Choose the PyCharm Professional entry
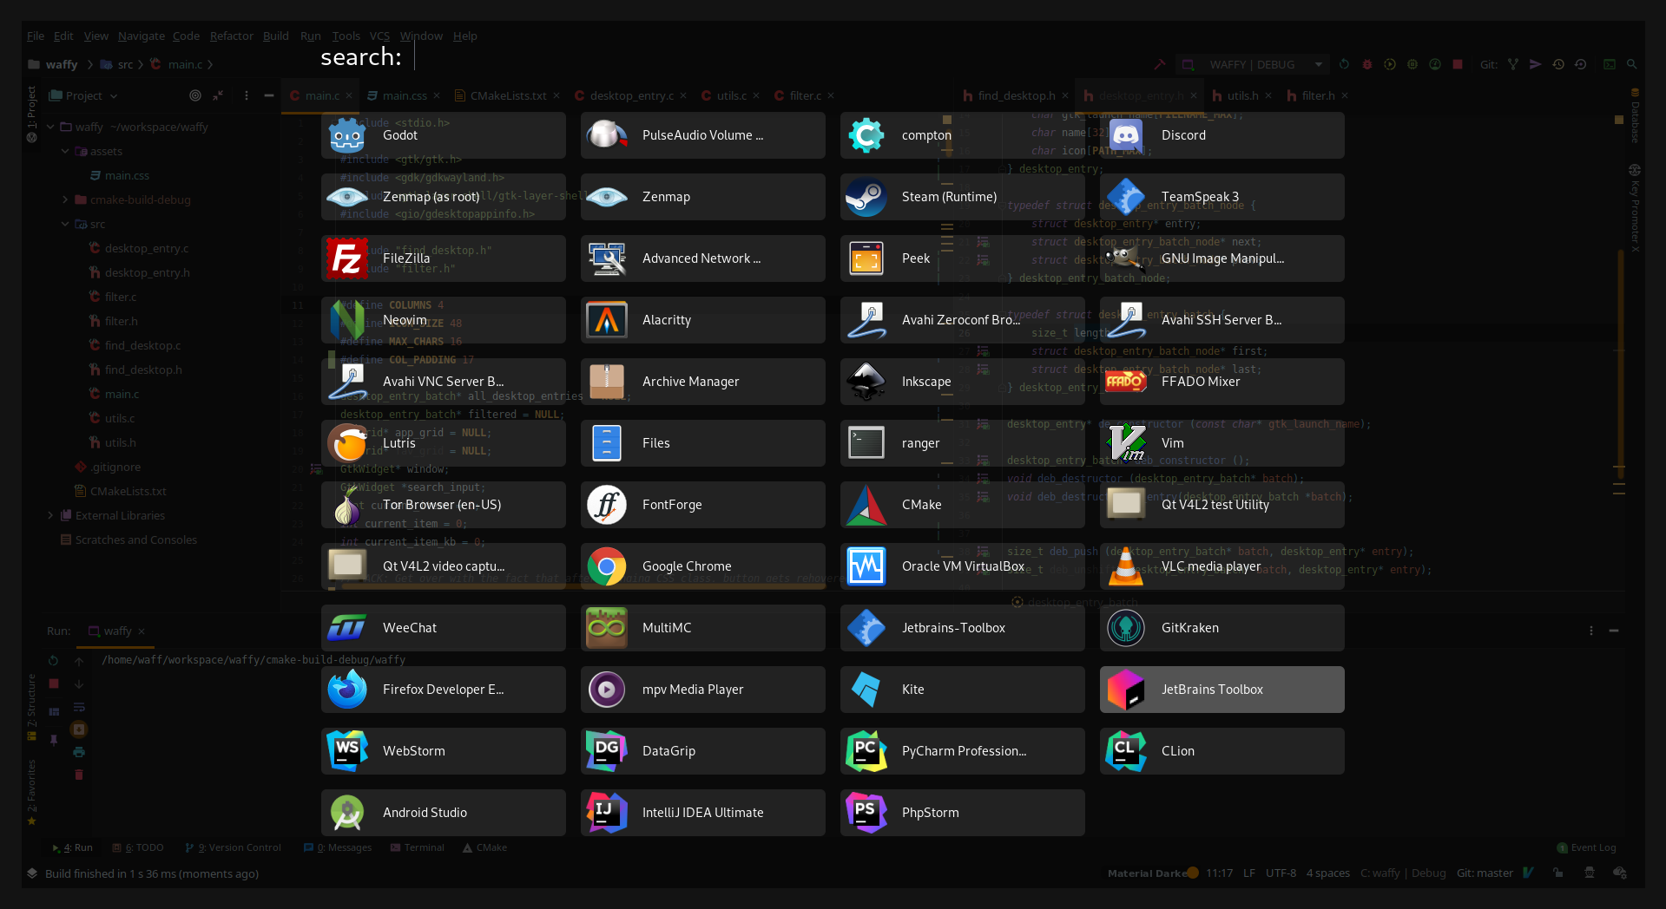Screen dimensions: 1666x909 tap(962, 751)
